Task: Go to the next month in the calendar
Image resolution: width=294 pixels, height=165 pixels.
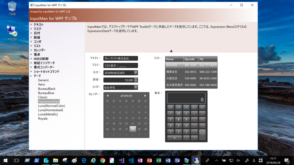Action: (x=145, y=96)
